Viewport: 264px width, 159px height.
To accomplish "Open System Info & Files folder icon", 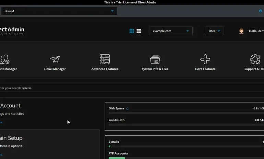I will (x=155, y=59).
